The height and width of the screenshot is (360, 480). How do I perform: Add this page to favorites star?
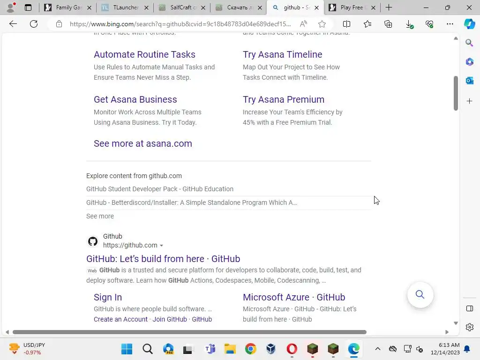322,24
